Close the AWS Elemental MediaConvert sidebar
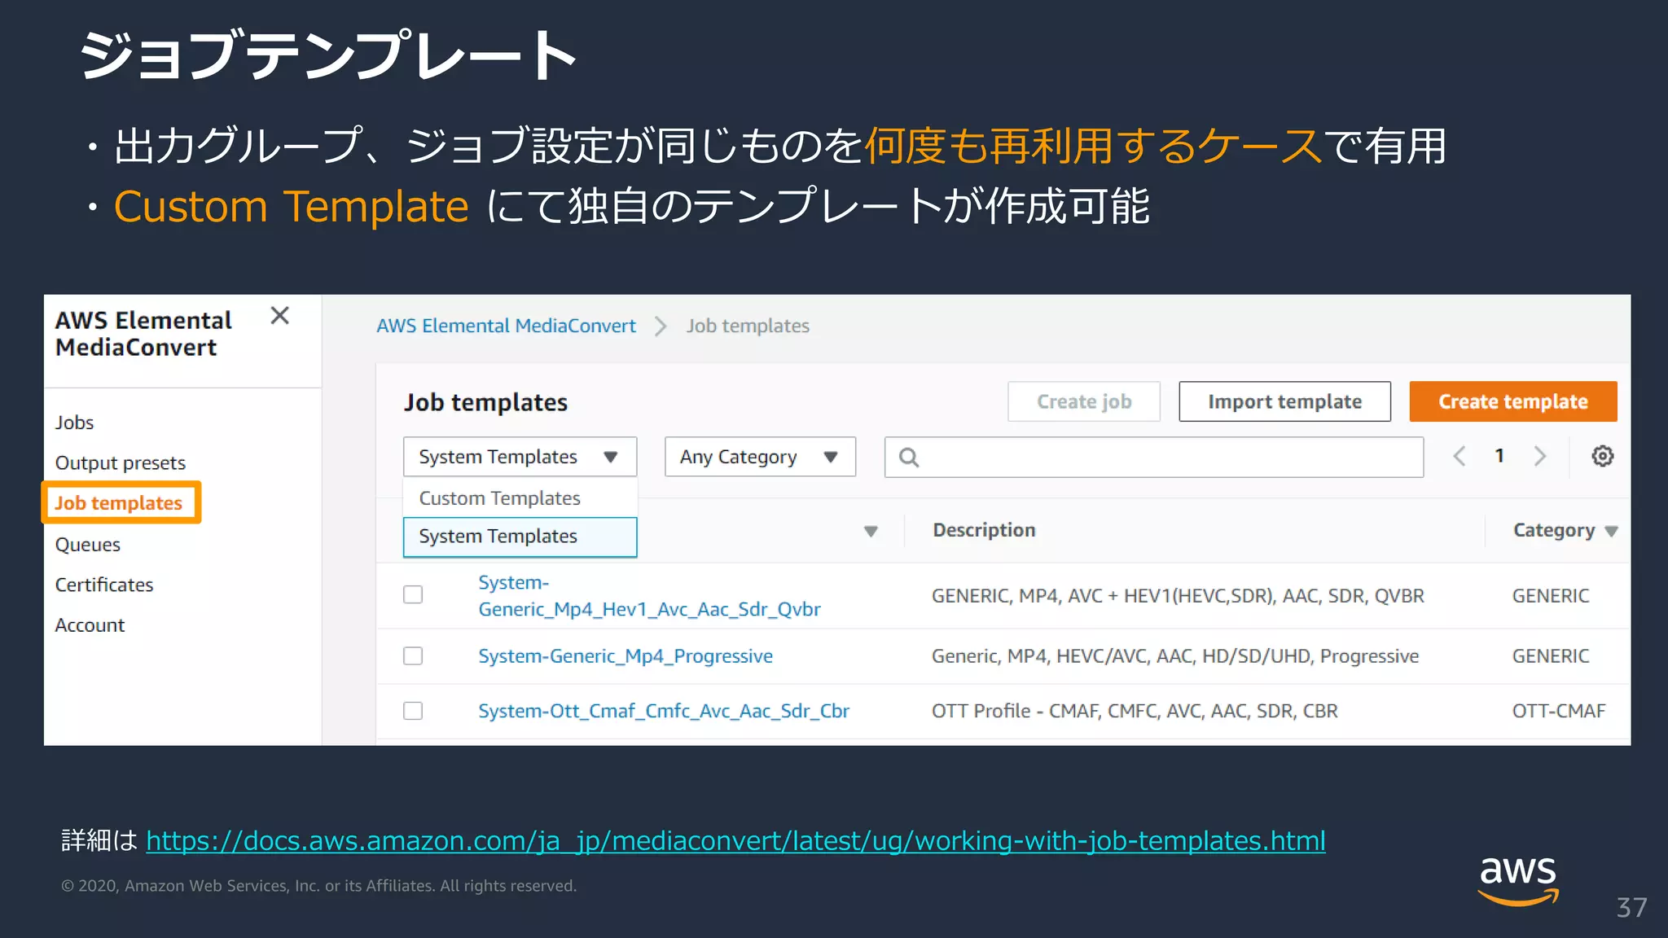The width and height of the screenshot is (1668, 938). 279,316
